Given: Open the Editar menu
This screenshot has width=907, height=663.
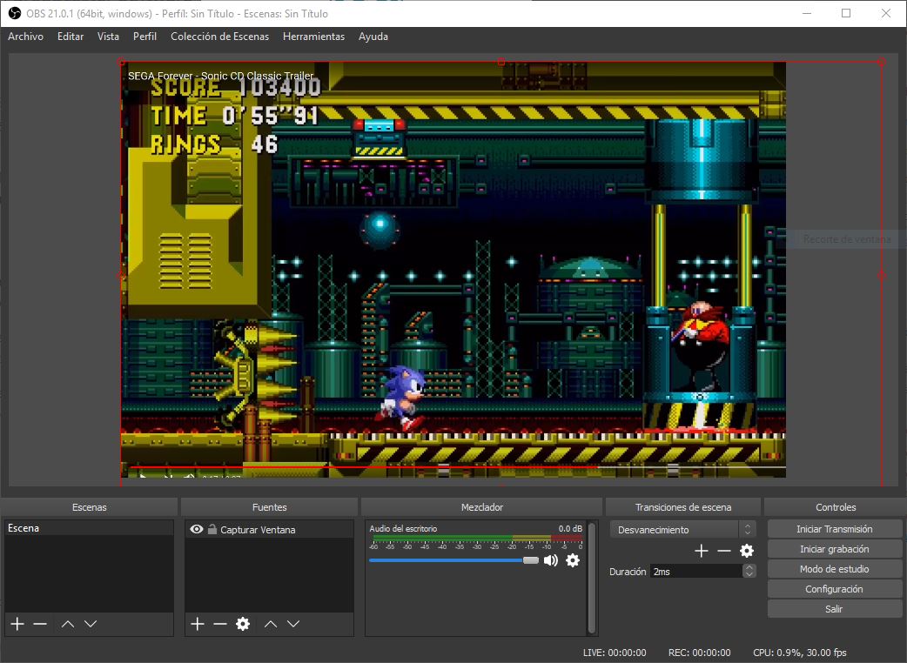Looking at the screenshot, I should click(x=71, y=37).
